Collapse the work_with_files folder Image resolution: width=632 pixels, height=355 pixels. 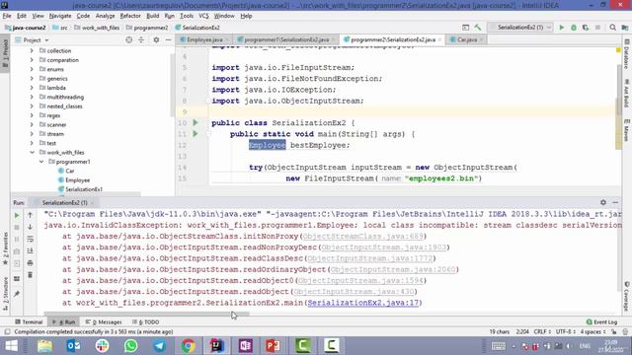tap(32, 153)
